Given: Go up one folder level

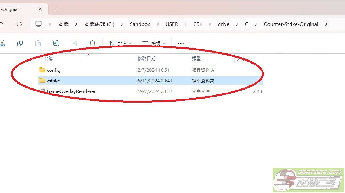Looking at the screenshot, I should click(2, 24).
